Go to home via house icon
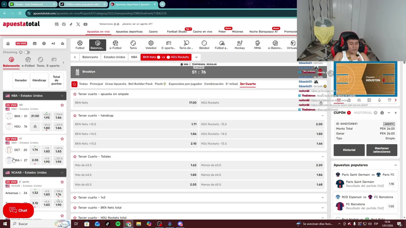The width and height of the screenshot is (406, 228). pyautogui.click(x=8, y=43)
